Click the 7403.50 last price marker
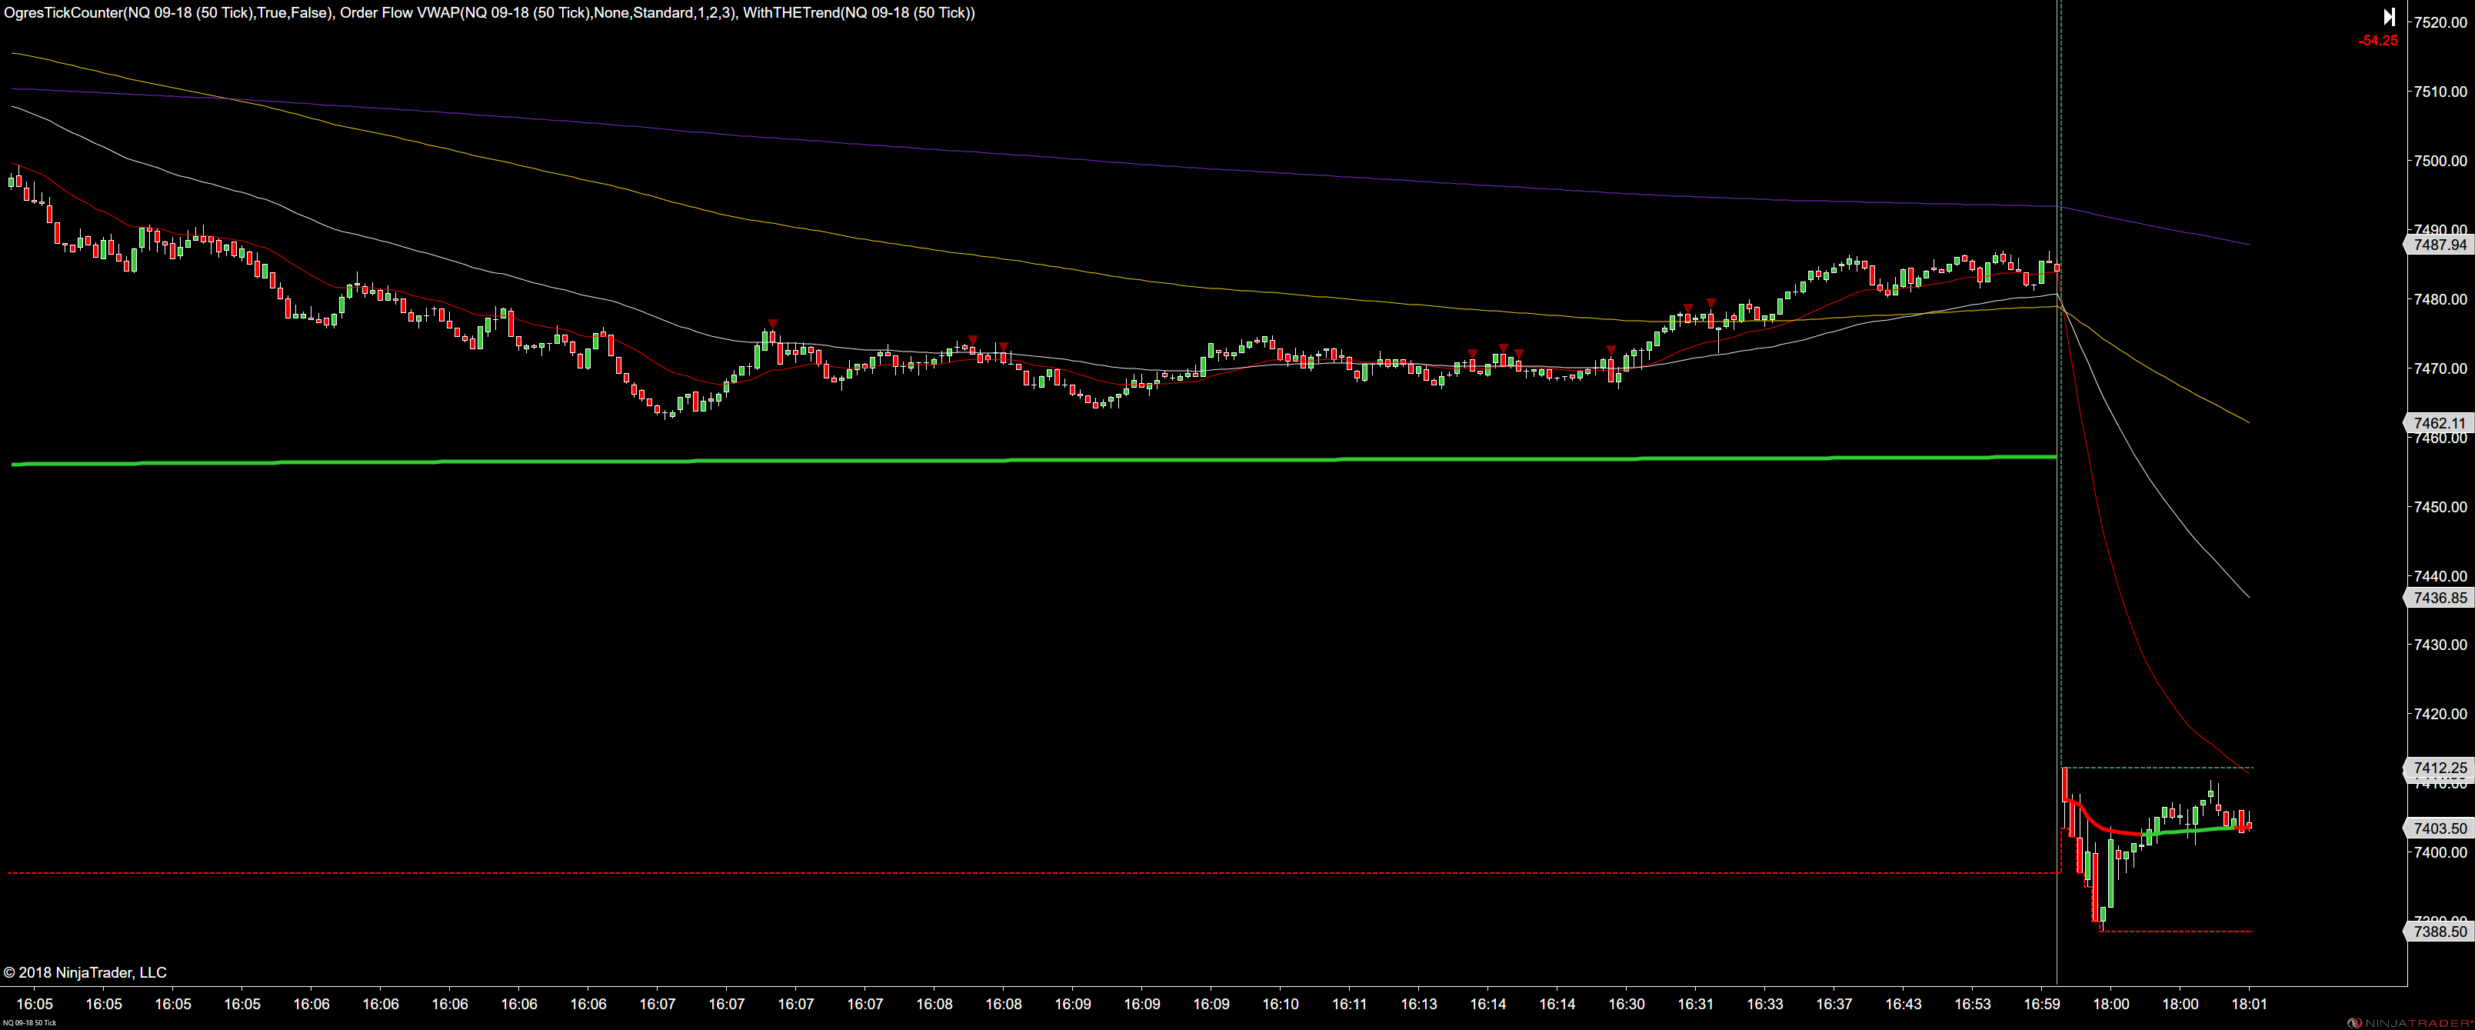Image resolution: width=2475 pixels, height=1030 pixels. [x=2439, y=828]
